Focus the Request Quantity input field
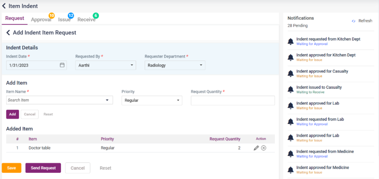Viewport: 379px width, 179px height. 232,101
